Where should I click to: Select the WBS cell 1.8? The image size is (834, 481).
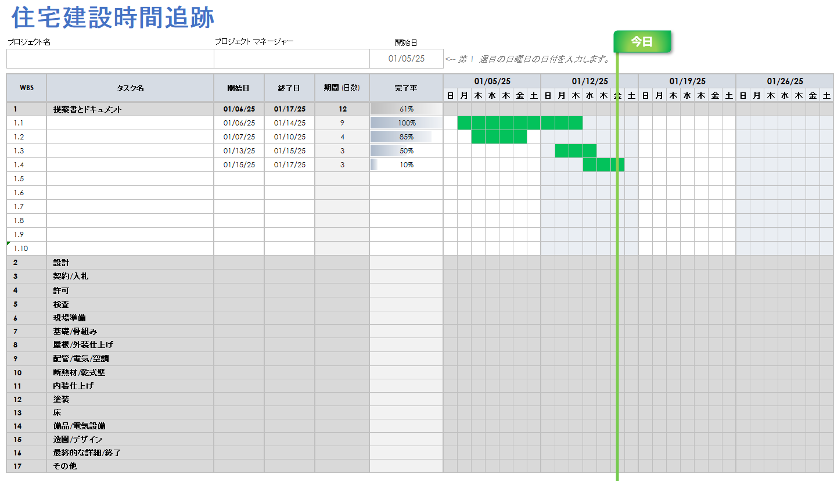(x=27, y=221)
